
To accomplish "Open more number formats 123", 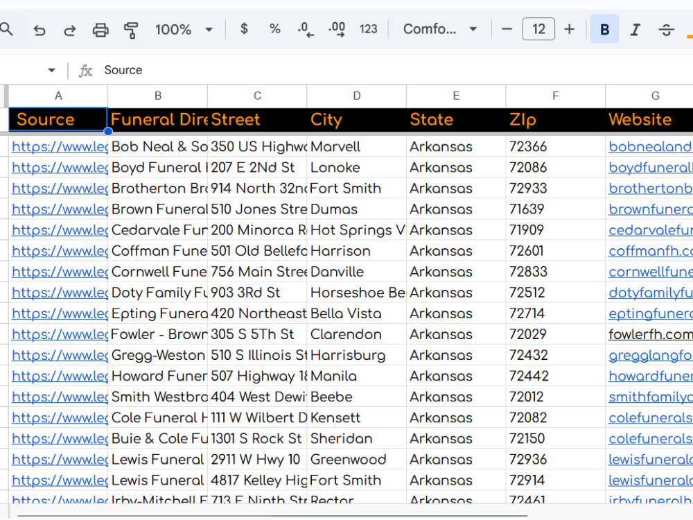I will click(368, 29).
